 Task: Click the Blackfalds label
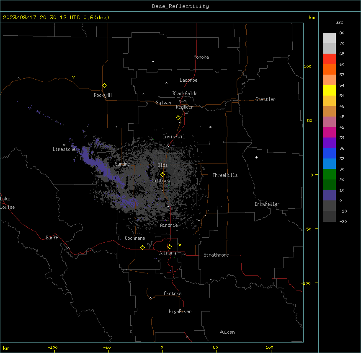tap(185, 93)
